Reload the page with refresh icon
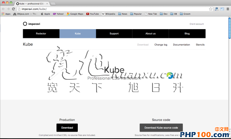The height and width of the screenshot is (139, 231). click(13, 9)
